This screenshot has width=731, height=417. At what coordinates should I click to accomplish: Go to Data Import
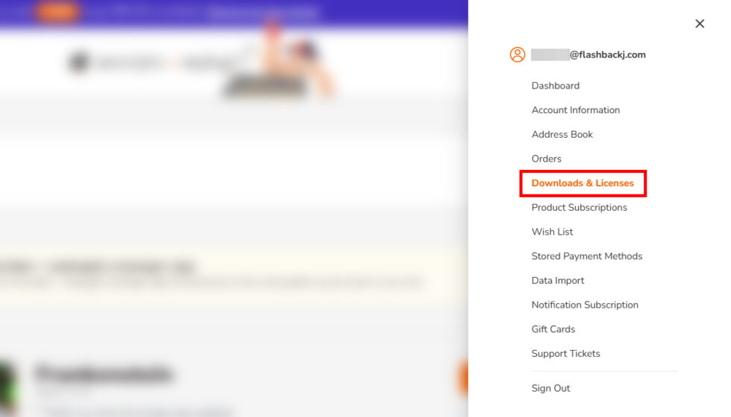(x=558, y=281)
